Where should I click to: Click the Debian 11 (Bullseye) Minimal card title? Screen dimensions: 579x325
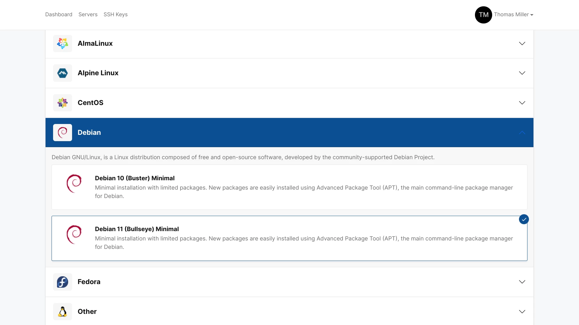137,229
